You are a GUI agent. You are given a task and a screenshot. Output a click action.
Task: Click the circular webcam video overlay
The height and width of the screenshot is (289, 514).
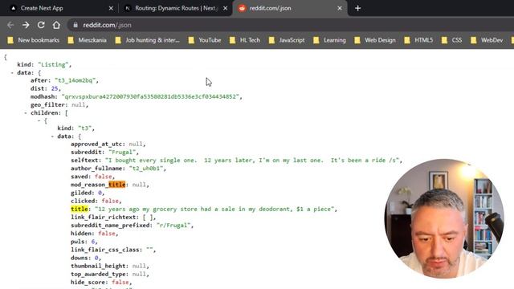point(444,218)
